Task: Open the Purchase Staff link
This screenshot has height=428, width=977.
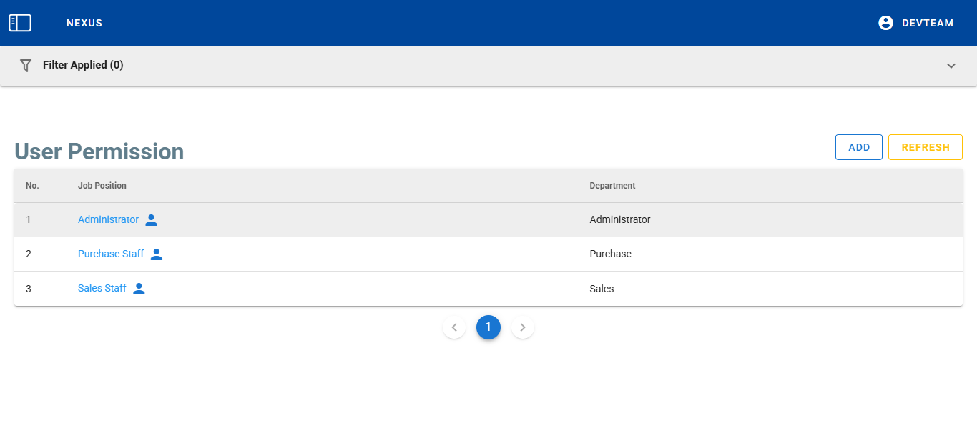Action: 111,254
